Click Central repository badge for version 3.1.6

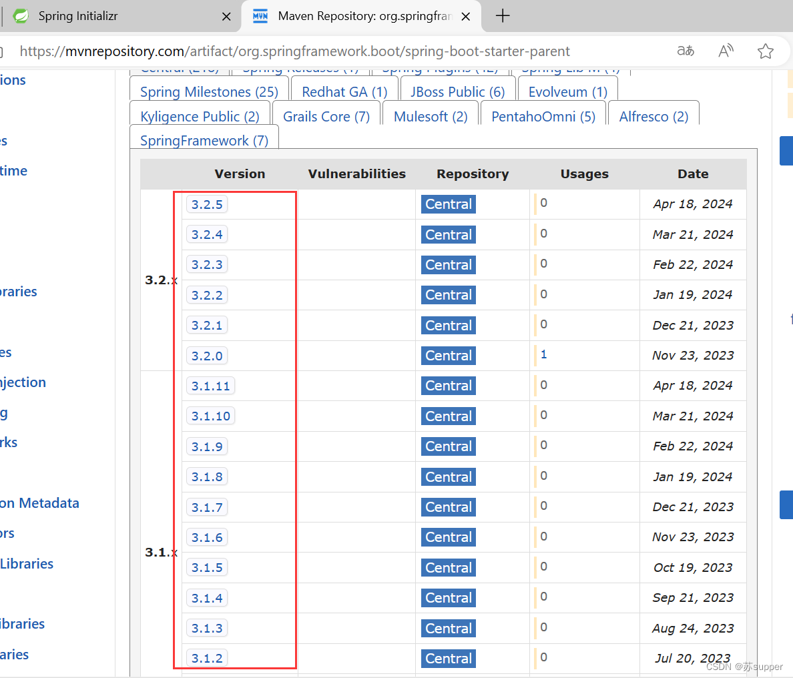(448, 537)
